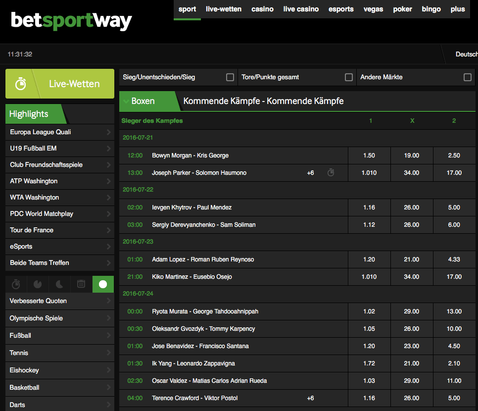
Task: Open the plus tab
Action: point(458,9)
